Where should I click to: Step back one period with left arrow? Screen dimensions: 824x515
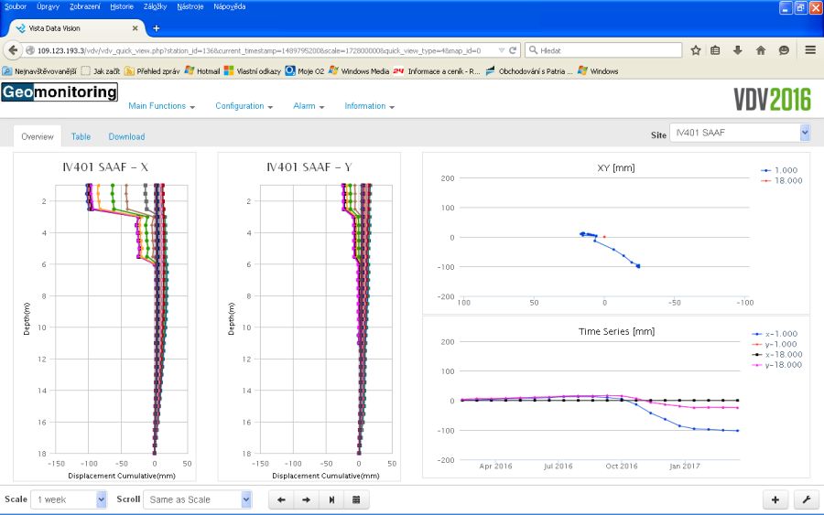pyautogui.click(x=281, y=499)
